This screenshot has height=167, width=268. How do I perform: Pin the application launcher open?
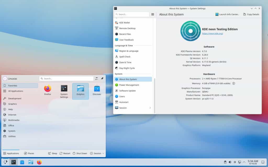pyautogui.click(x=102, y=79)
